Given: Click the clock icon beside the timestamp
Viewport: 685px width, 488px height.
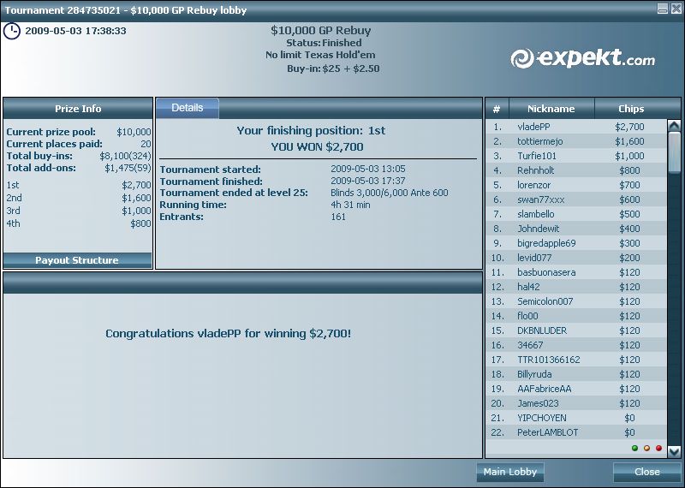Looking at the screenshot, I should point(12,31).
